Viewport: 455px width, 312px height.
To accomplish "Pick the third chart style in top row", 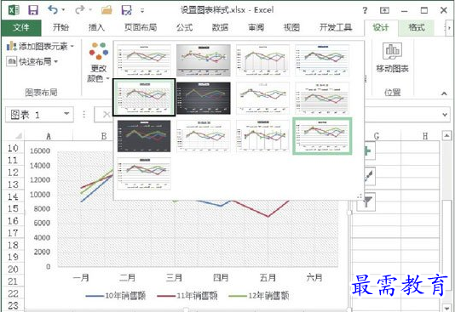I will (x=262, y=60).
